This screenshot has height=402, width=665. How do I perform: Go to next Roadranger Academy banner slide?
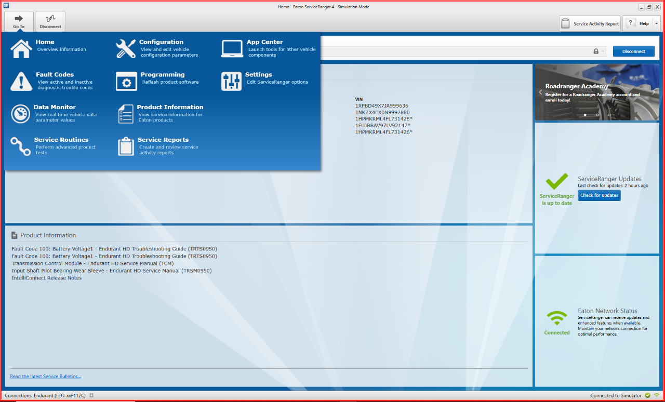[x=654, y=92]
